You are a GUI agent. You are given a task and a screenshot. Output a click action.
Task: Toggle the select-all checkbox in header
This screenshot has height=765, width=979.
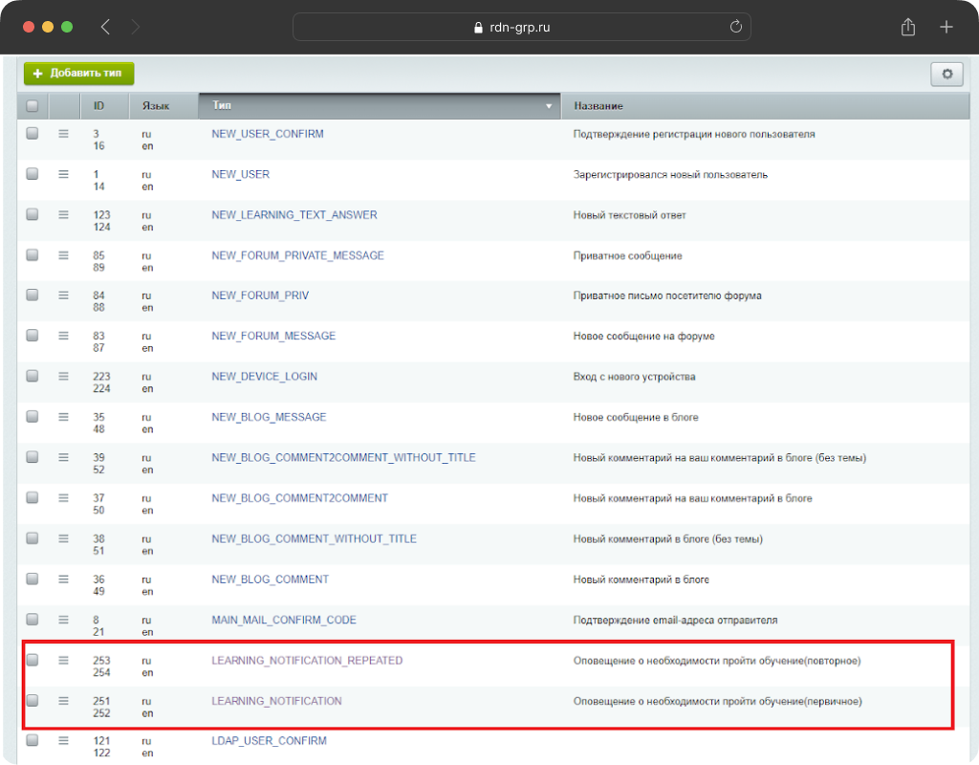click(33, 105)
